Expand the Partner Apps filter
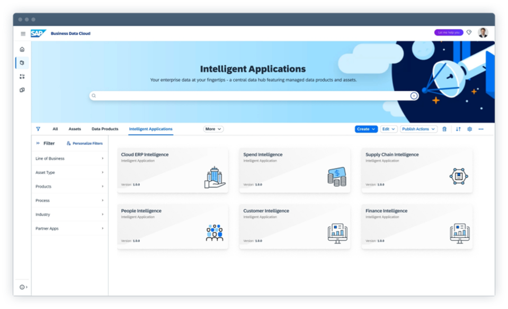 click(x=69, y=229)
